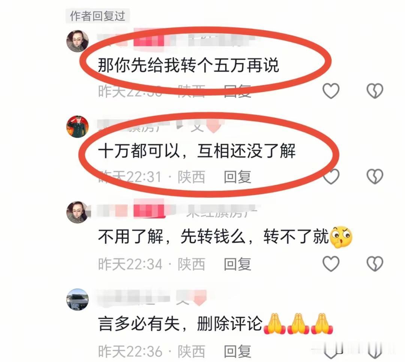Dislike the comment '十万都可以，互相还没了解'

pos(375,177)
